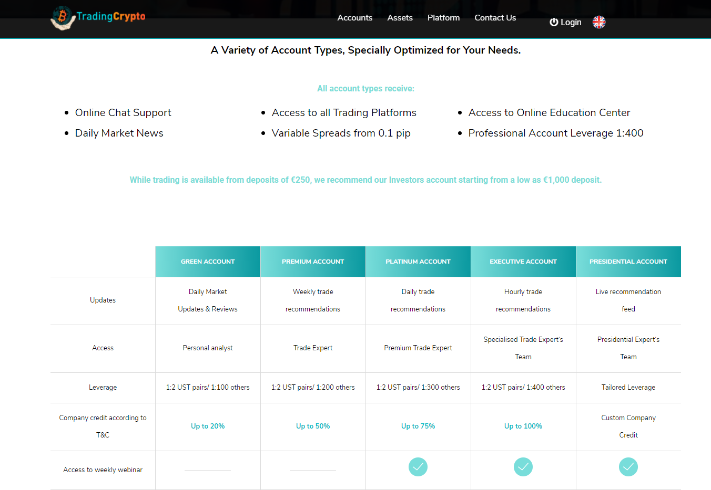711x490 pixels.
Task: Click the 'Up to 100%' credit value
Action: pyautogui.click(x=523, y=426)
